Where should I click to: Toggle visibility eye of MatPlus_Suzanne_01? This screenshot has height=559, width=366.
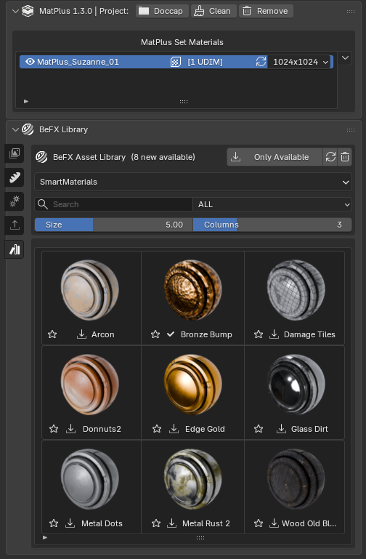30,62
